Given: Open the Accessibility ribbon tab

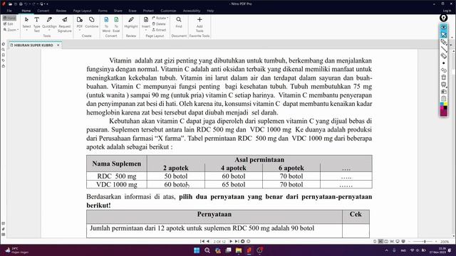Looking at the screenshot, I should (x=192, y=11).
